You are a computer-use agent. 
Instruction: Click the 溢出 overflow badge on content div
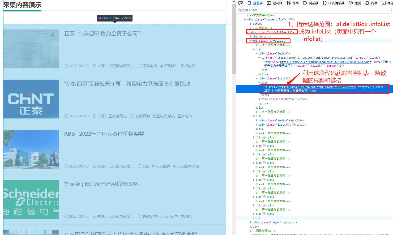tap(291, 19)
